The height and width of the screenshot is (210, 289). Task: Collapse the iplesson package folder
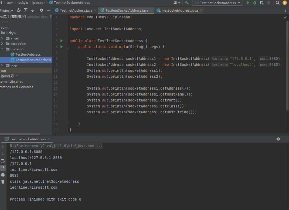point(2,49)
